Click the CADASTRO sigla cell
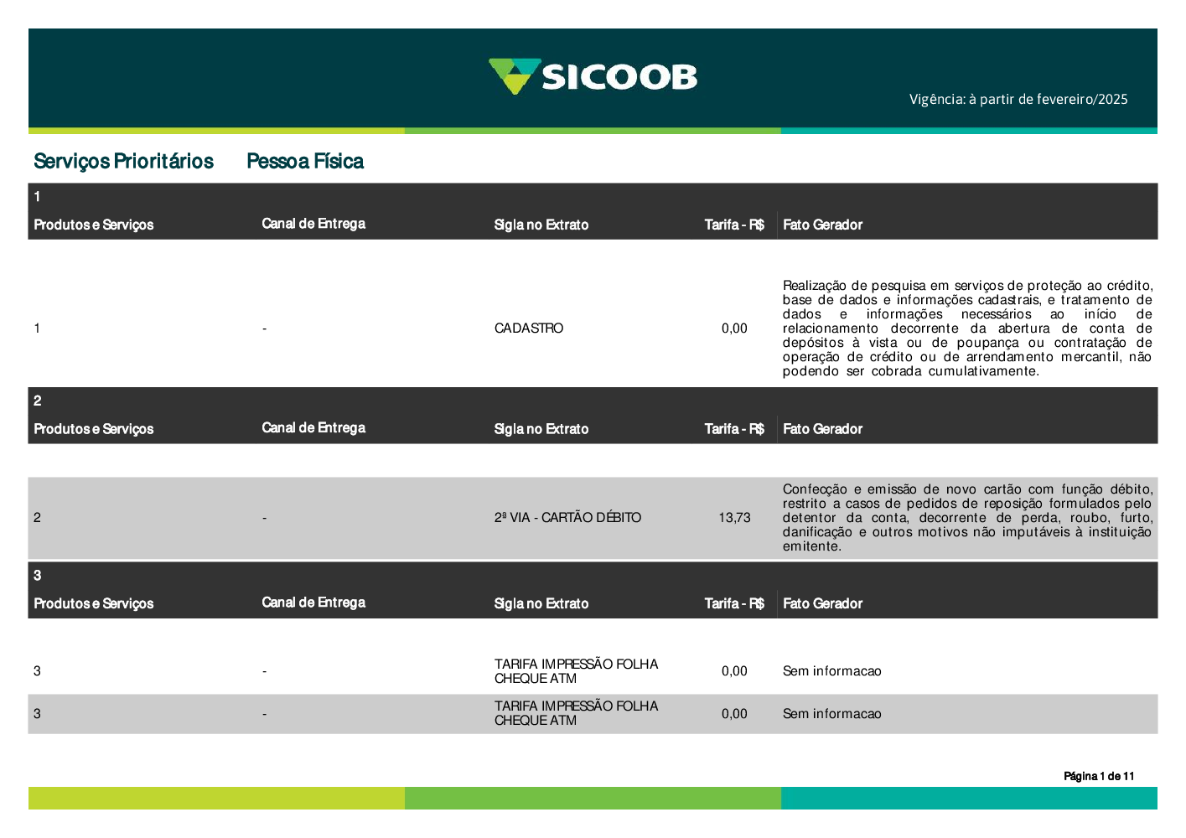The image size is (1186, 838). click(529, 328)
